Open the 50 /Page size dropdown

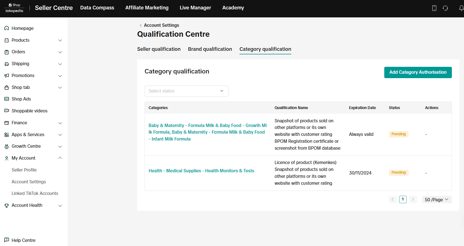(x=436, y=200)
